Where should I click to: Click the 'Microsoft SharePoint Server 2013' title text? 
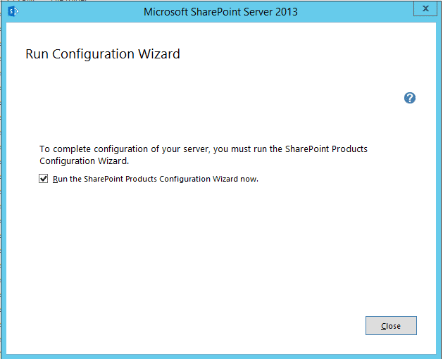(x=220, y=11)
